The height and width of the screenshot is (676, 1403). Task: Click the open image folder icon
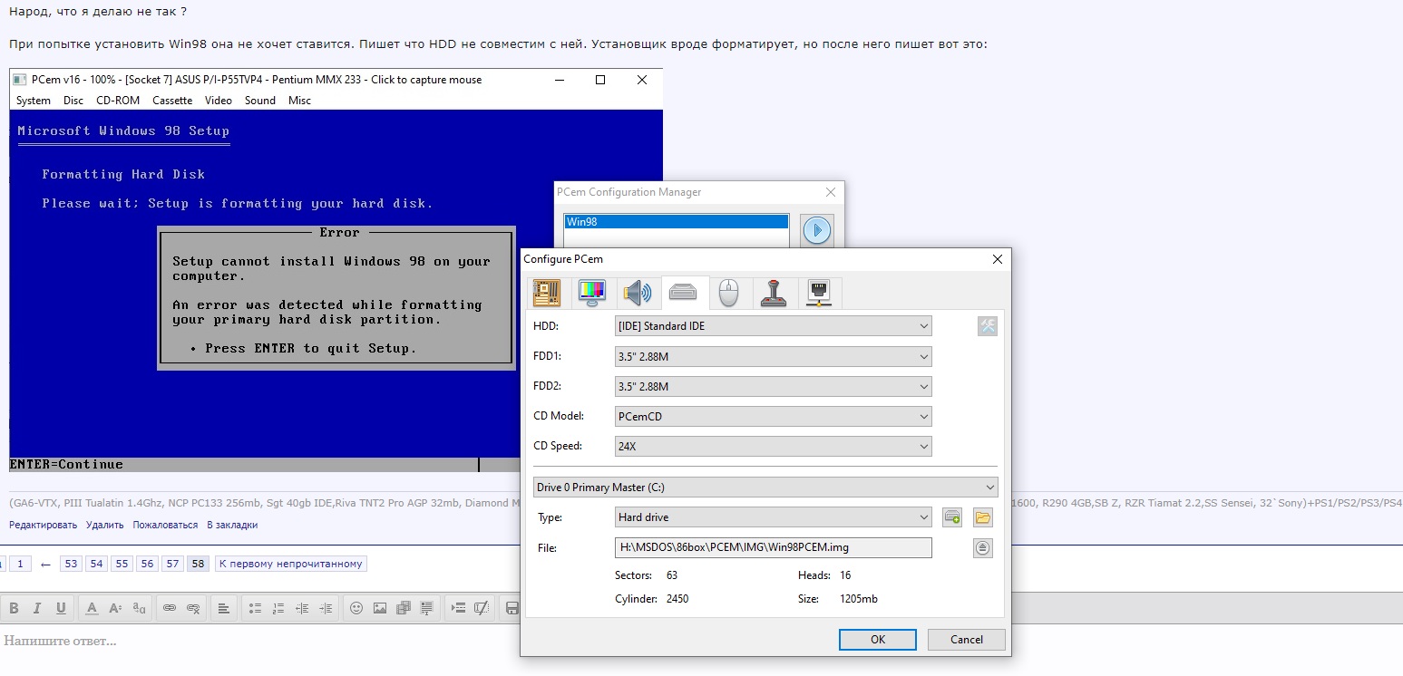(983, 517)
